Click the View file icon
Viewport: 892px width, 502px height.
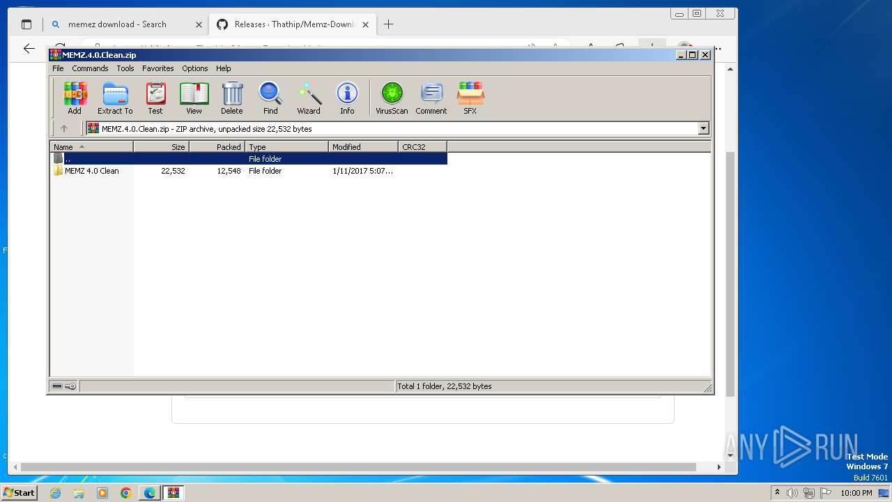[x=194, y=98]
